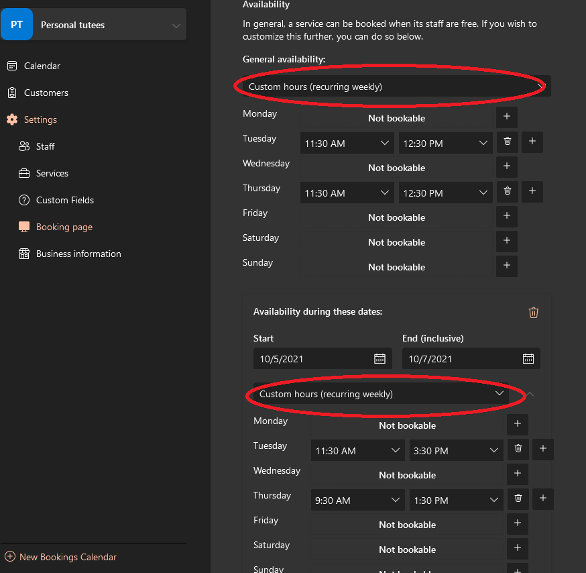
Task: Open the Start date calendar picker
Action: 379,359
